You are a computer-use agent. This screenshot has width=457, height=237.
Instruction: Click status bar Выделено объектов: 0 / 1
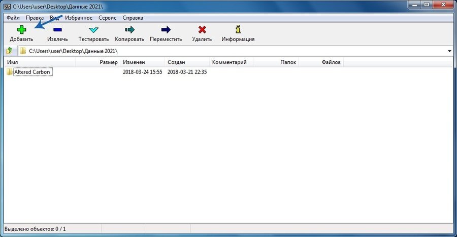(x=35, y=229)
